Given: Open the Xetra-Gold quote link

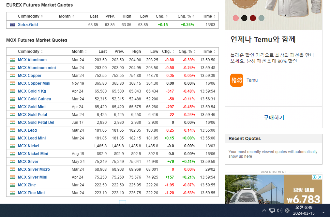Looking at the screenshot, I should (x=28, y=25).
